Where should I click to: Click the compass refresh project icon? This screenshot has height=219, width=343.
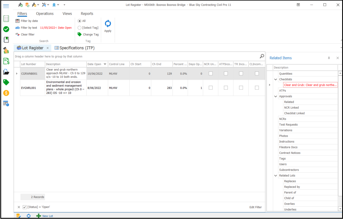[x=20, y=5]
